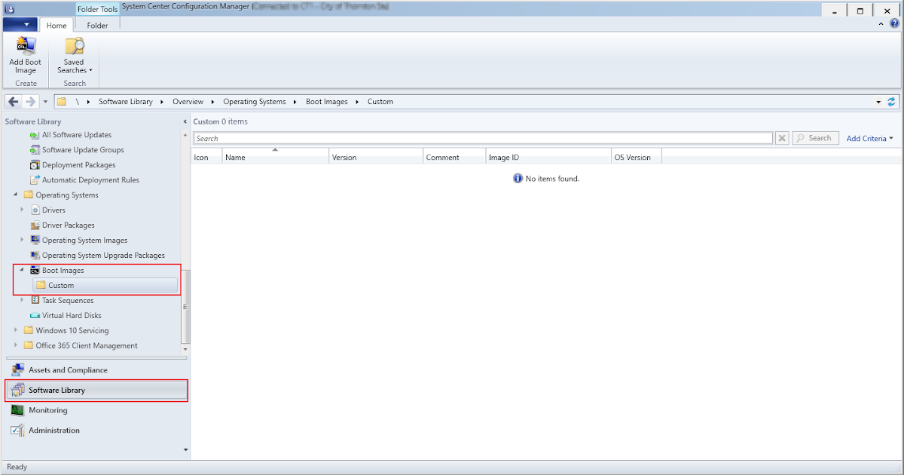Clear the search box with the X button
The image size is (904, 475).
tap(782, 137)
